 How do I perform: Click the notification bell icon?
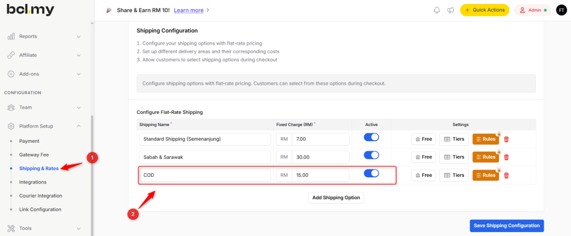click(437, 10)
